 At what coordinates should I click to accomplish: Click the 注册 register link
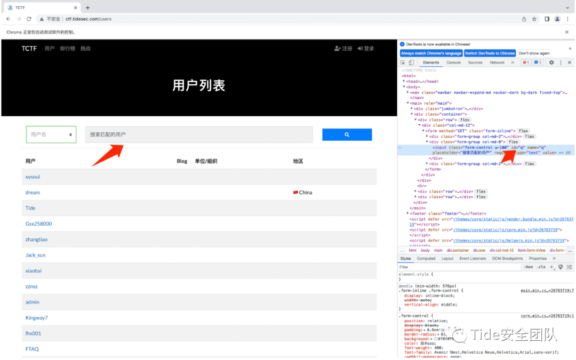[343, 49]
